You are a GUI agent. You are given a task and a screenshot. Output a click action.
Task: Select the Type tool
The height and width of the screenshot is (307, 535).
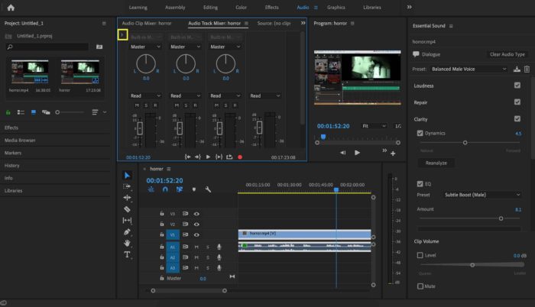(x=127, y=254)
